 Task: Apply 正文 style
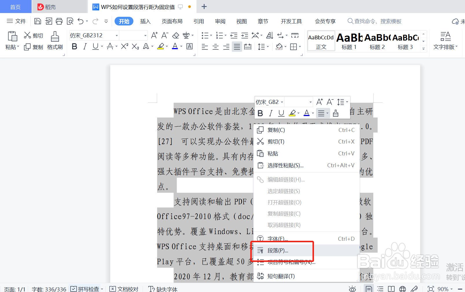pyautogui.click(x=321, y=41)
